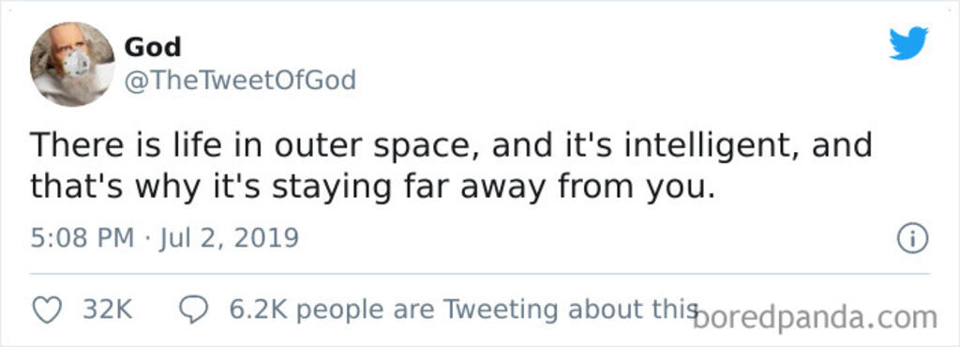
Task: Click the Jul 2, 2019 date
Action: click(229, 238)
